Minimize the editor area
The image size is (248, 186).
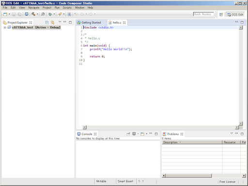coord(236,22)
